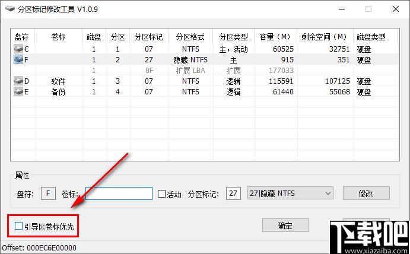Screen dimensions: 410x254
Task: Click free space value 32751
Action: [339, 49]
